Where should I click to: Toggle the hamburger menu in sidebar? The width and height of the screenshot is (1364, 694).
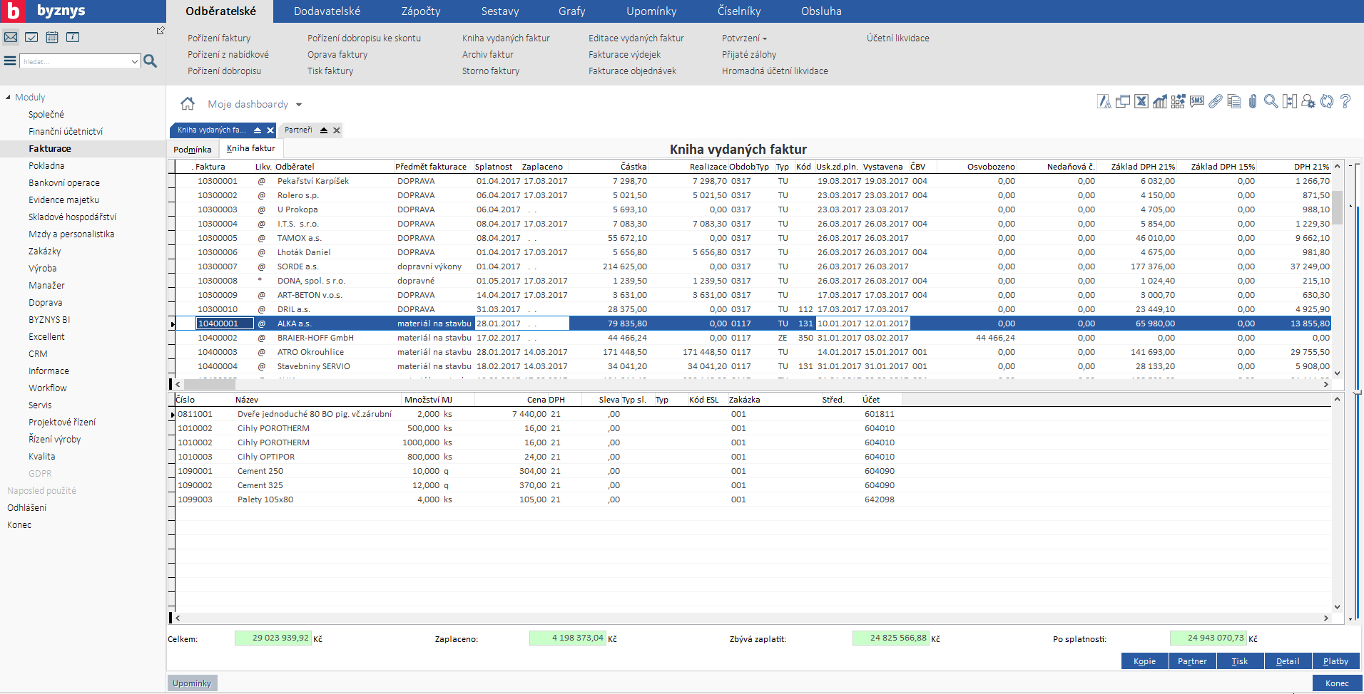pyautogui.click(x=10, y=61)
